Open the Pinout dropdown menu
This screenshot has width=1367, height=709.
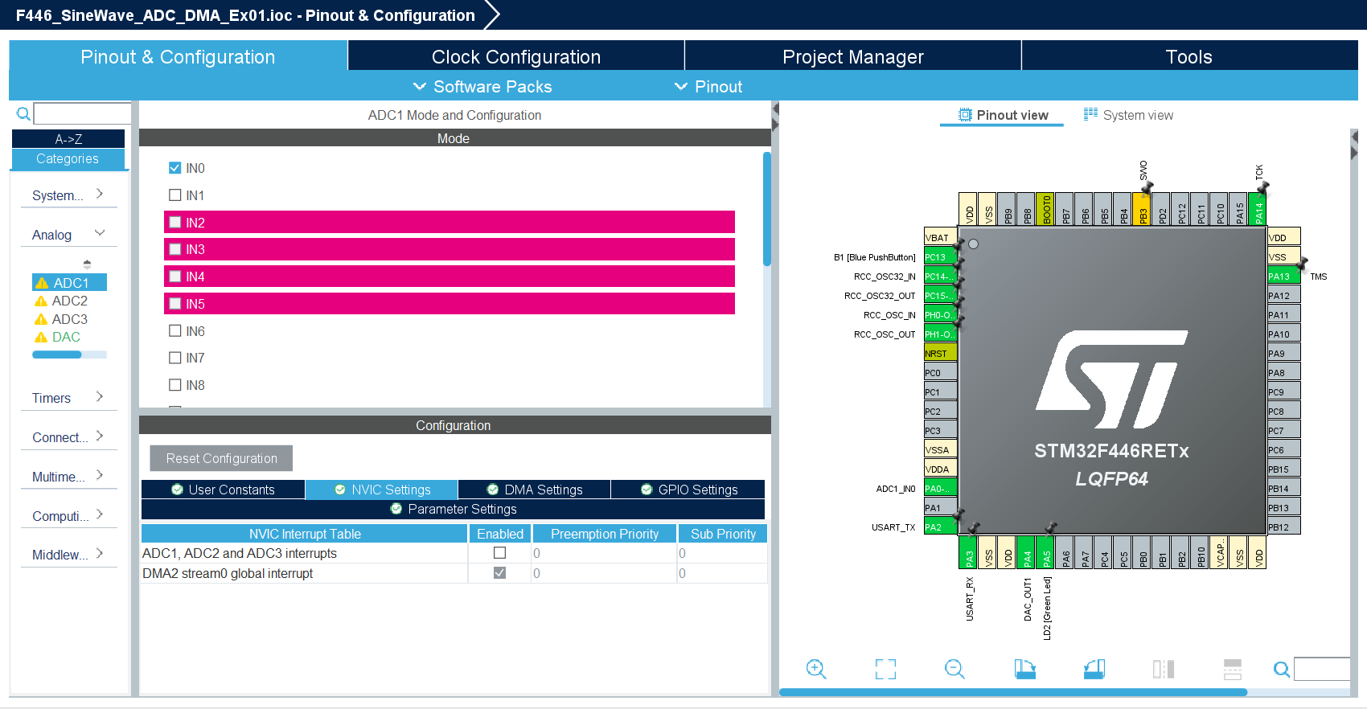(708, 87)
